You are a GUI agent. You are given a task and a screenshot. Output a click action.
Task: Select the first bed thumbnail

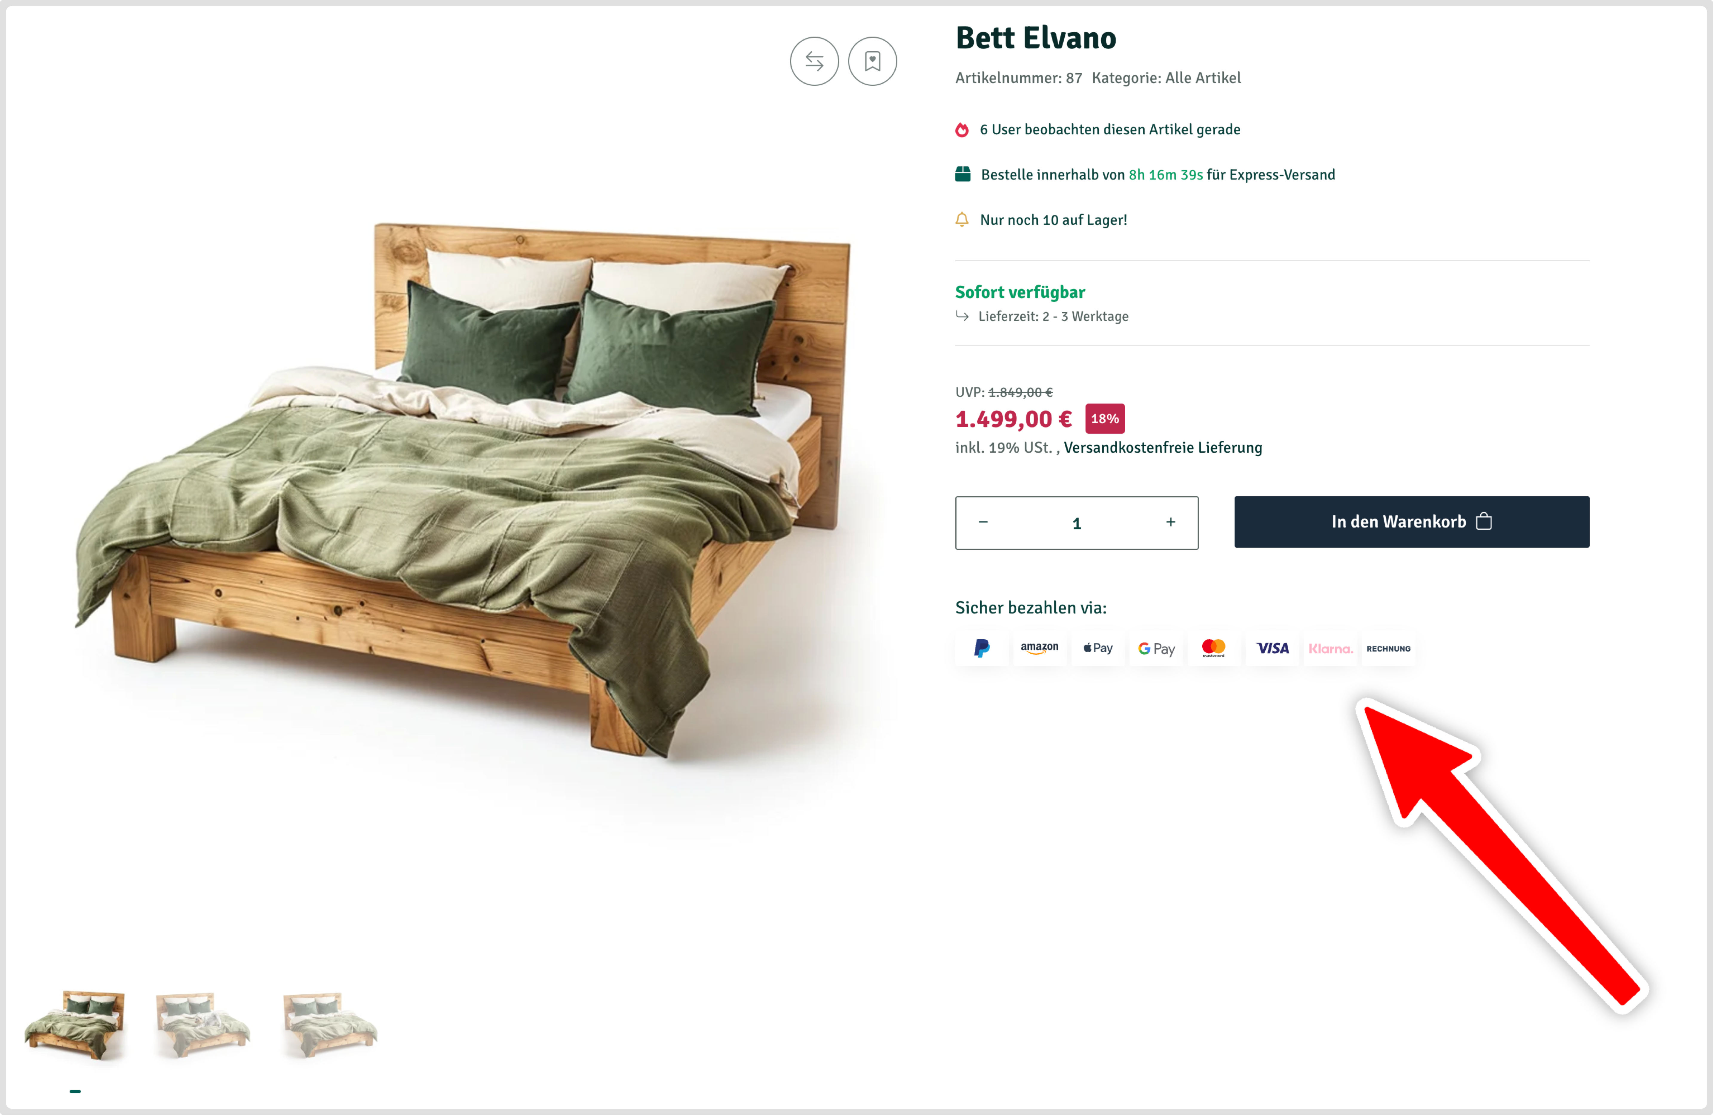75,1026
